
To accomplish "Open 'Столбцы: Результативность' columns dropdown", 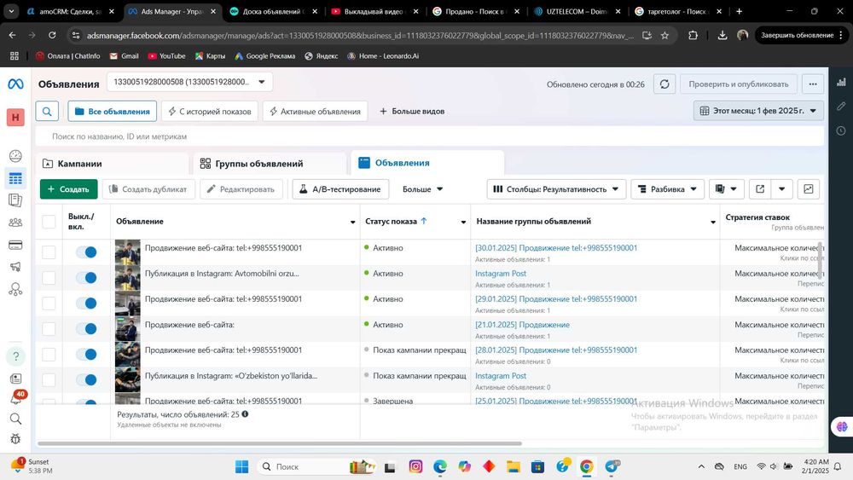I will pyautogui.click(x=556, y=189).
